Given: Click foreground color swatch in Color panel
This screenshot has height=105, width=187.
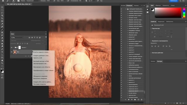Looking at the screenshot, I should 152,9.
